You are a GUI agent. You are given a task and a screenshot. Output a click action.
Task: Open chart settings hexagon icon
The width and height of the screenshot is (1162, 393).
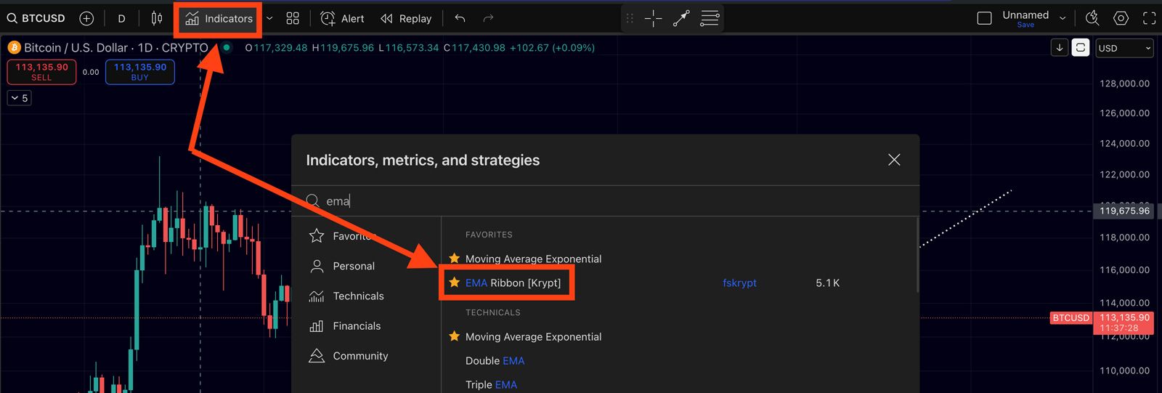coord(1121,18)
